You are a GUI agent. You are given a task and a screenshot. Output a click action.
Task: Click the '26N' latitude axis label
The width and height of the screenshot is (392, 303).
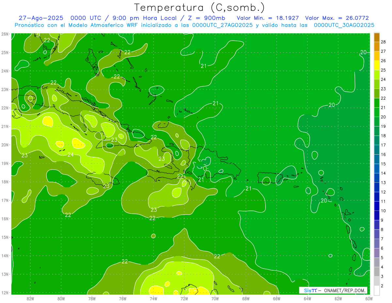[5, 34]
